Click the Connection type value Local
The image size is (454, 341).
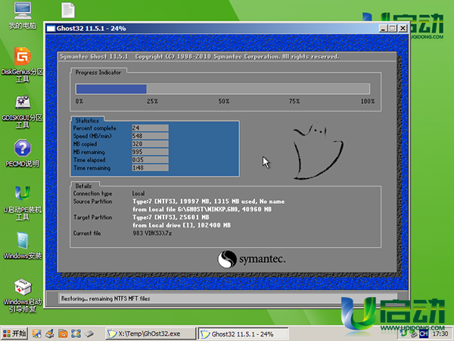coord(138,193)
